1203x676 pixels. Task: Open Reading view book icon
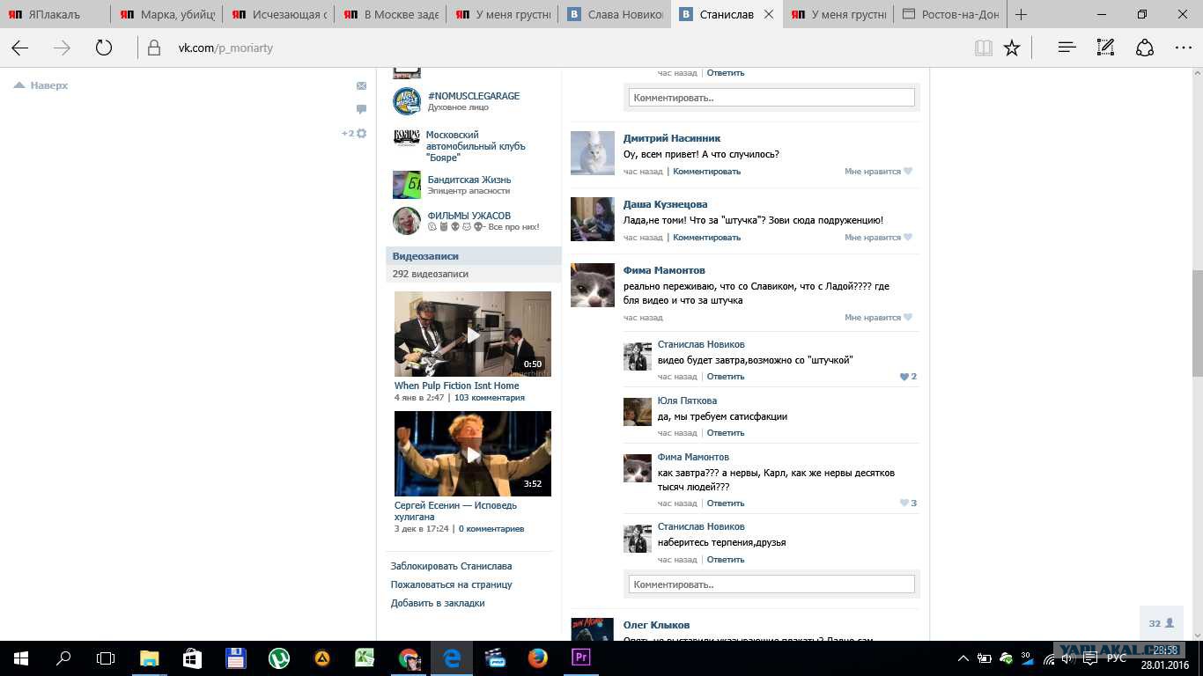pos(984,48)
